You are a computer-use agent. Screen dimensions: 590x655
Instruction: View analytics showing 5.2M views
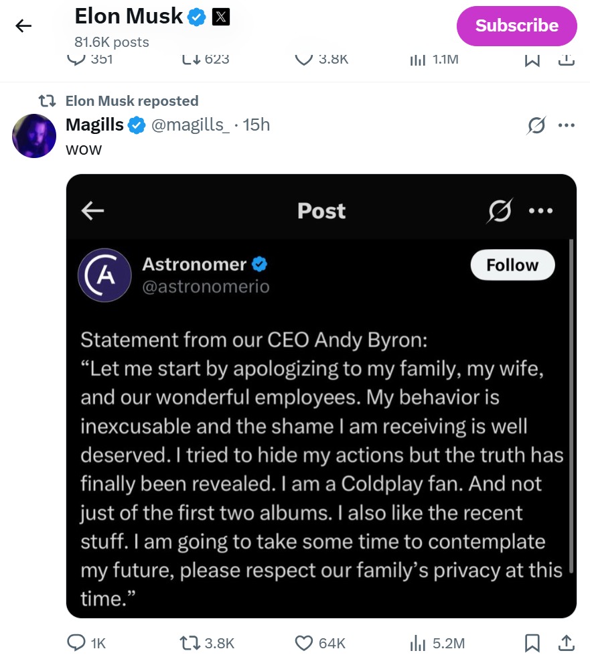418,642
